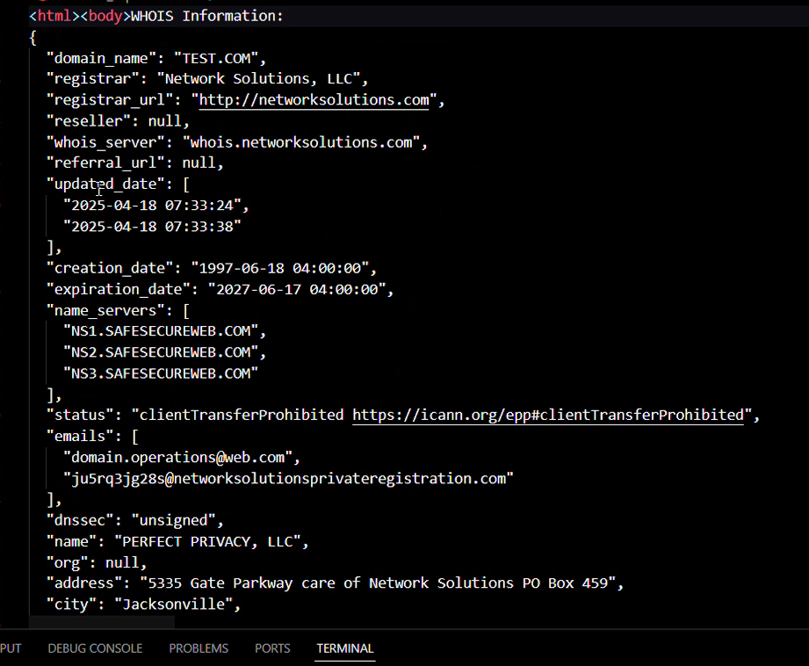Click the "status" key
The height and width of the screenshot is (666, 809).
(x=80, y=415)
